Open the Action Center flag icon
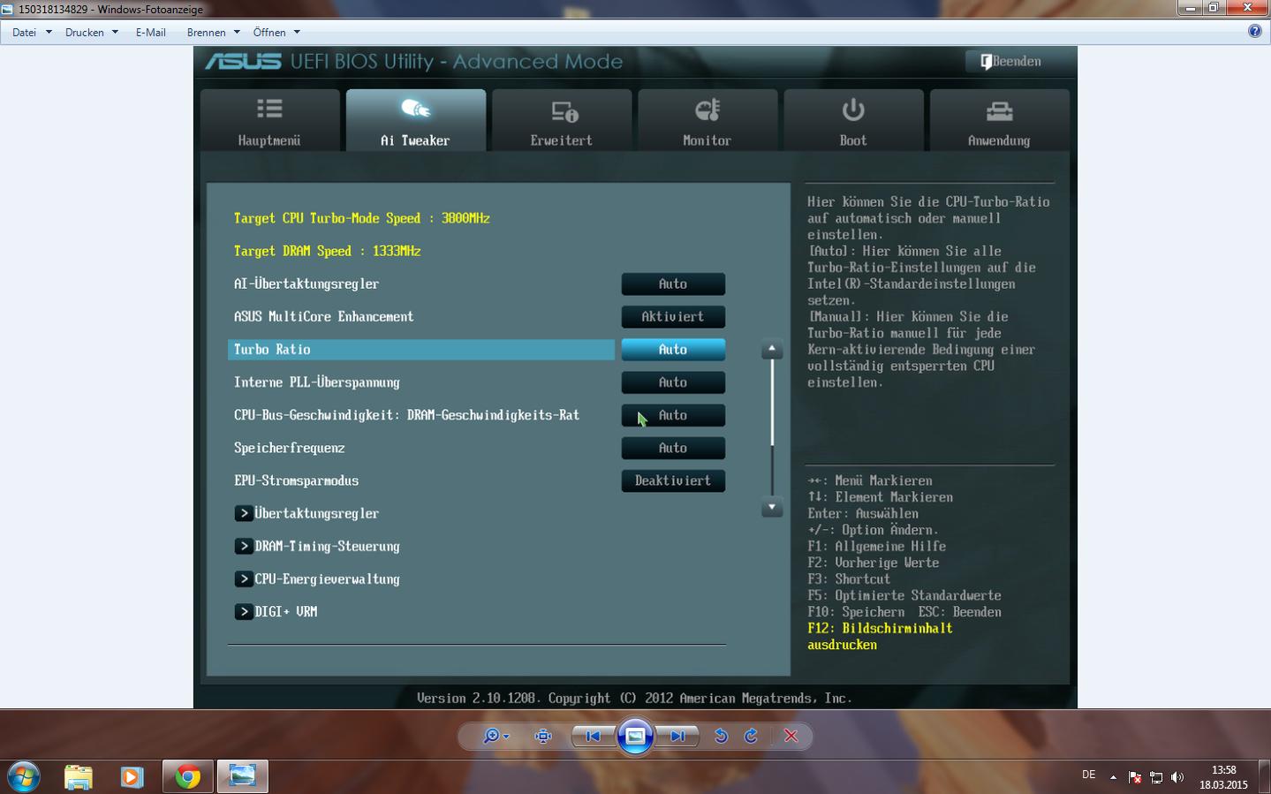 tap(1135, 777)
